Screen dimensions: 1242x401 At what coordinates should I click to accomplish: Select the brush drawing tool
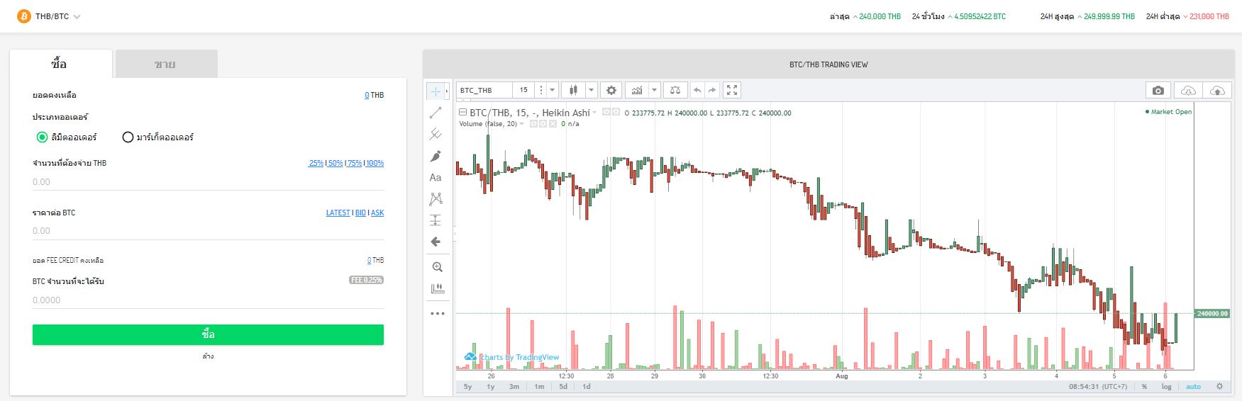436,156
